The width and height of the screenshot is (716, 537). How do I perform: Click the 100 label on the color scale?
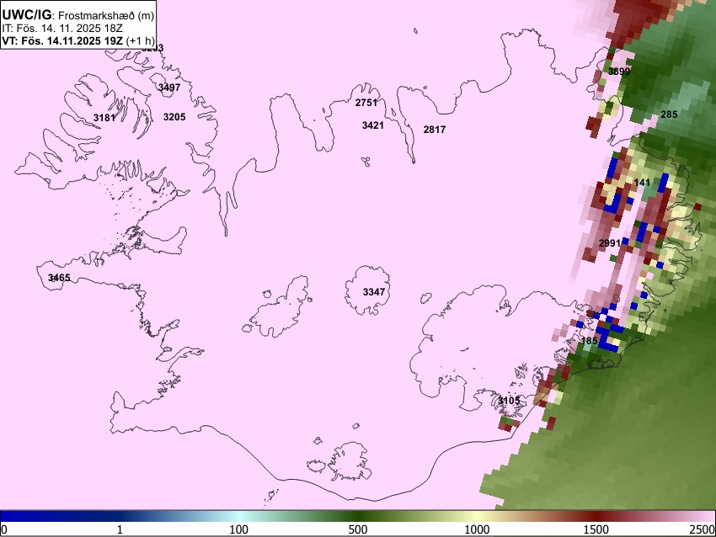(239, 529)
